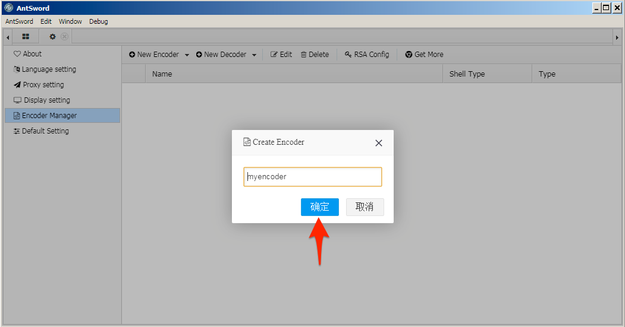The height and width of the screenshot is (327, 625).
Task: Open the Edit menu
Action: click(46, 21)
